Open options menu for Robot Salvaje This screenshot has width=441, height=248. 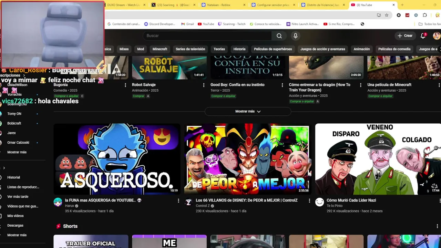pos(204,85)
